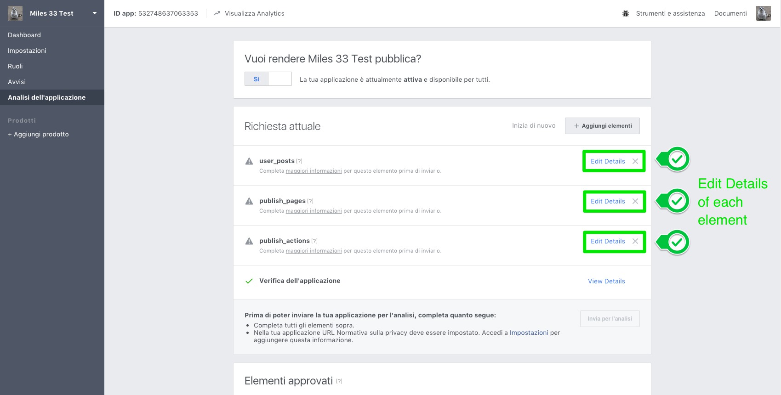Click View Details for Verifica dell'applicazione
The image size is (781, 395).
click(606, 281)
